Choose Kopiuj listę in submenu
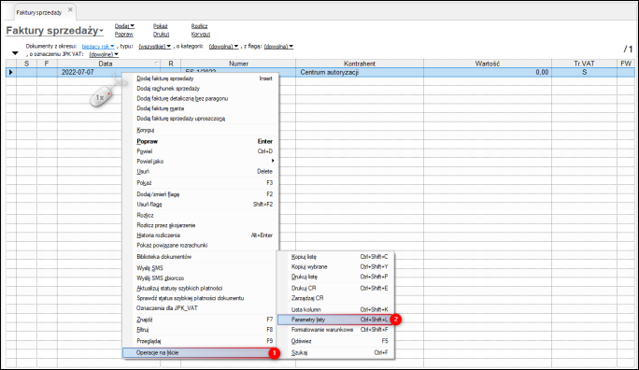 pyautogui.click(x=335, y=257)
